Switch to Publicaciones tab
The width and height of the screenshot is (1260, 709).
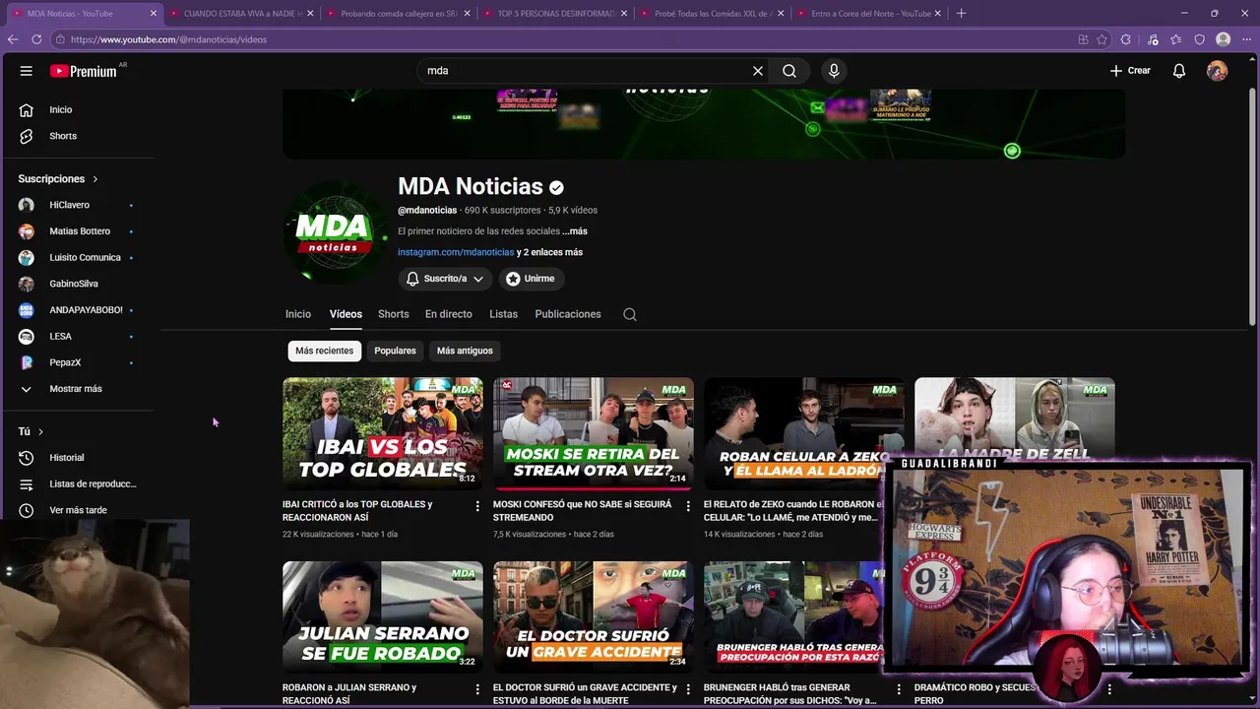[568, 314]
